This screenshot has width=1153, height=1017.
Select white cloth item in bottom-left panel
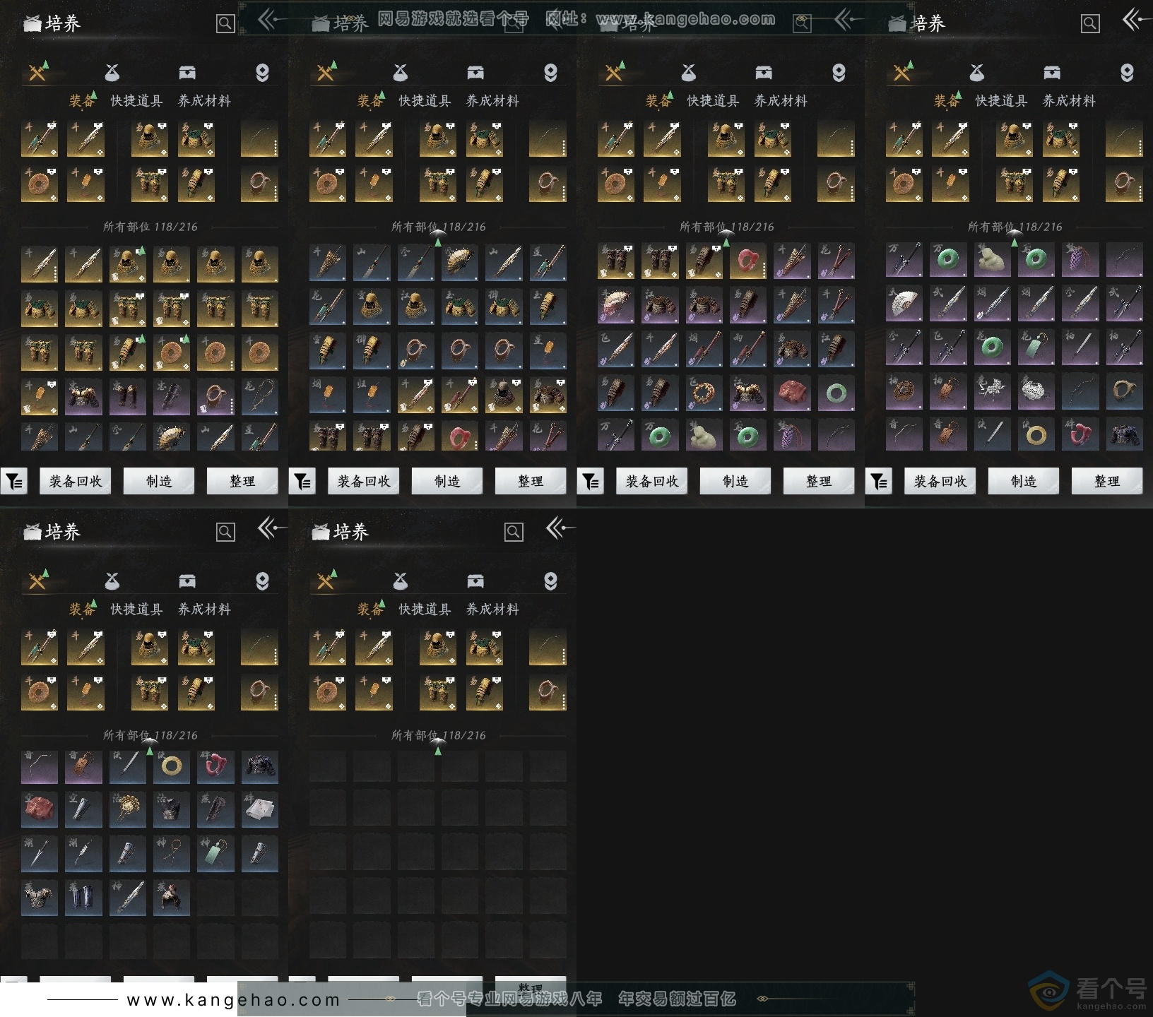[260, 811]
